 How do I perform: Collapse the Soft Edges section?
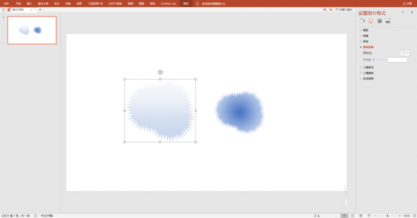point(368,47)
